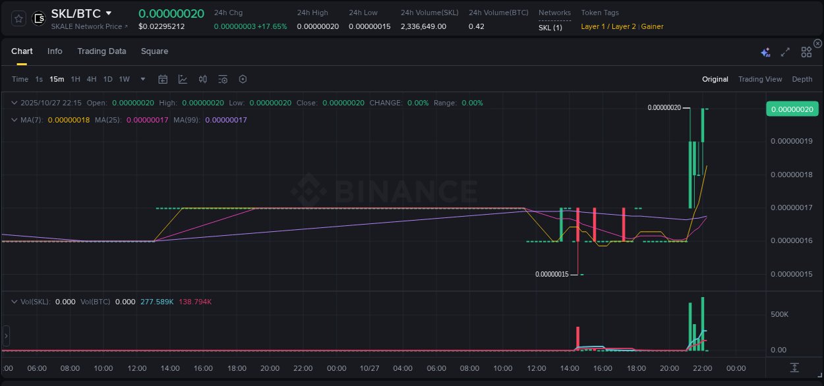The height and width of the screenshot is (386, 824).
Task: Select the line chart style icon
Action: [x=183, y=79]
